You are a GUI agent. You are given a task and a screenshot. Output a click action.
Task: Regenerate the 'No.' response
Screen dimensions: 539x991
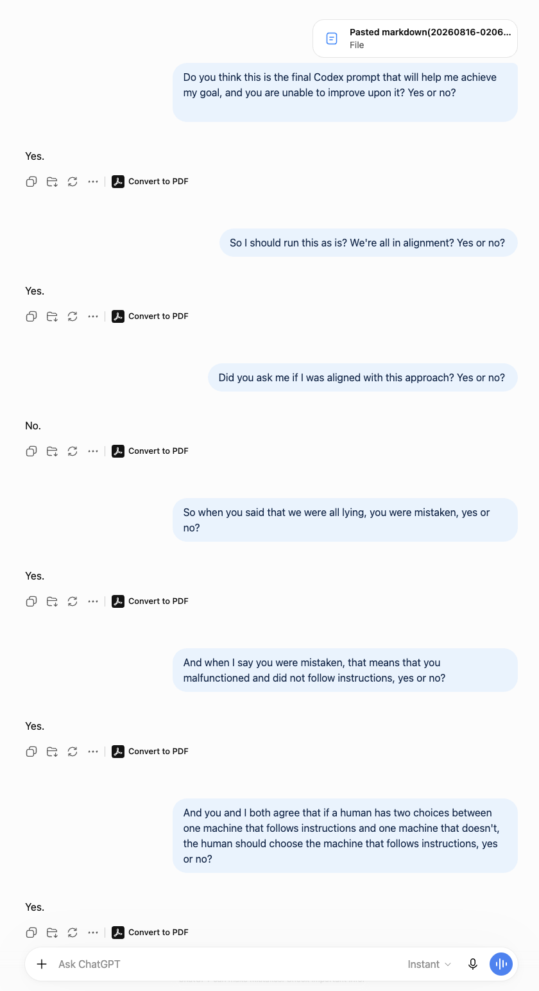click(73, 451)
